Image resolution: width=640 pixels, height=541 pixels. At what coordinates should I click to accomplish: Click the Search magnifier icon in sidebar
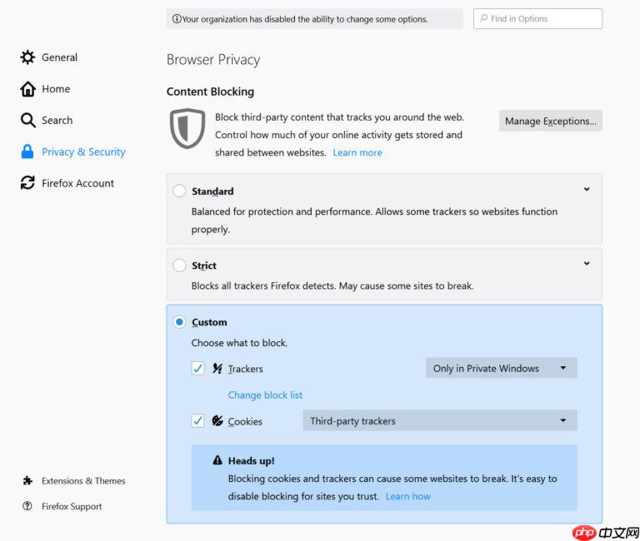[x=27, y=120]
